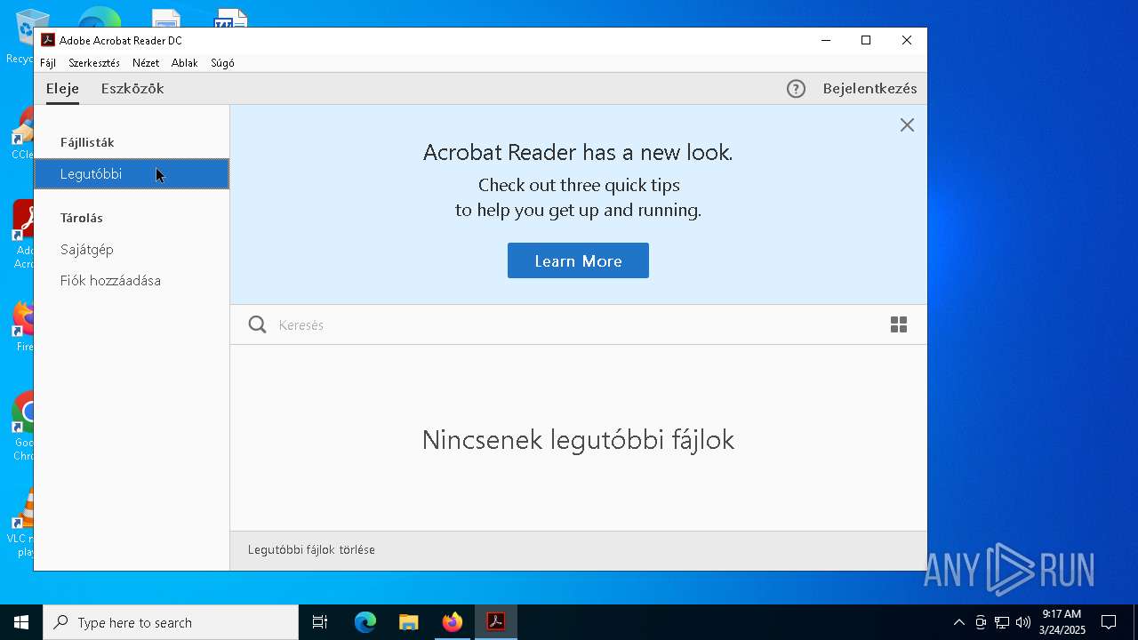The width and height of the screenshot is (1138, 640).
Task: Launch Firefox from the taskbar
Action: coord(452,622)
